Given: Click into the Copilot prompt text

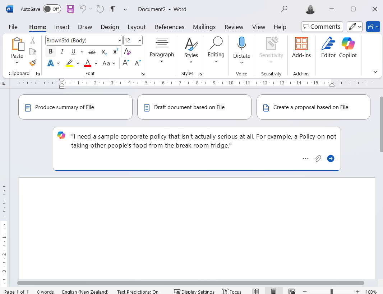Looking at the screenshot, I should 203,141.
